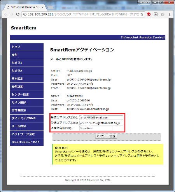Click the パスワード登録 button
Viewport: 175px width, 192px height.
pos(106,136)
